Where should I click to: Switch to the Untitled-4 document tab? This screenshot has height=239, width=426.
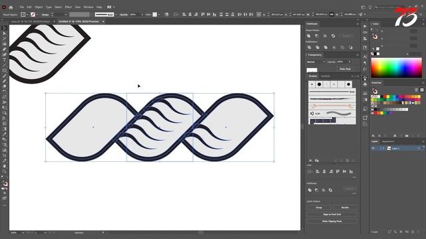tap(79, 21)
